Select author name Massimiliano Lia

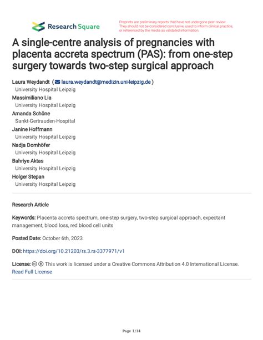[x=32, y=98]
